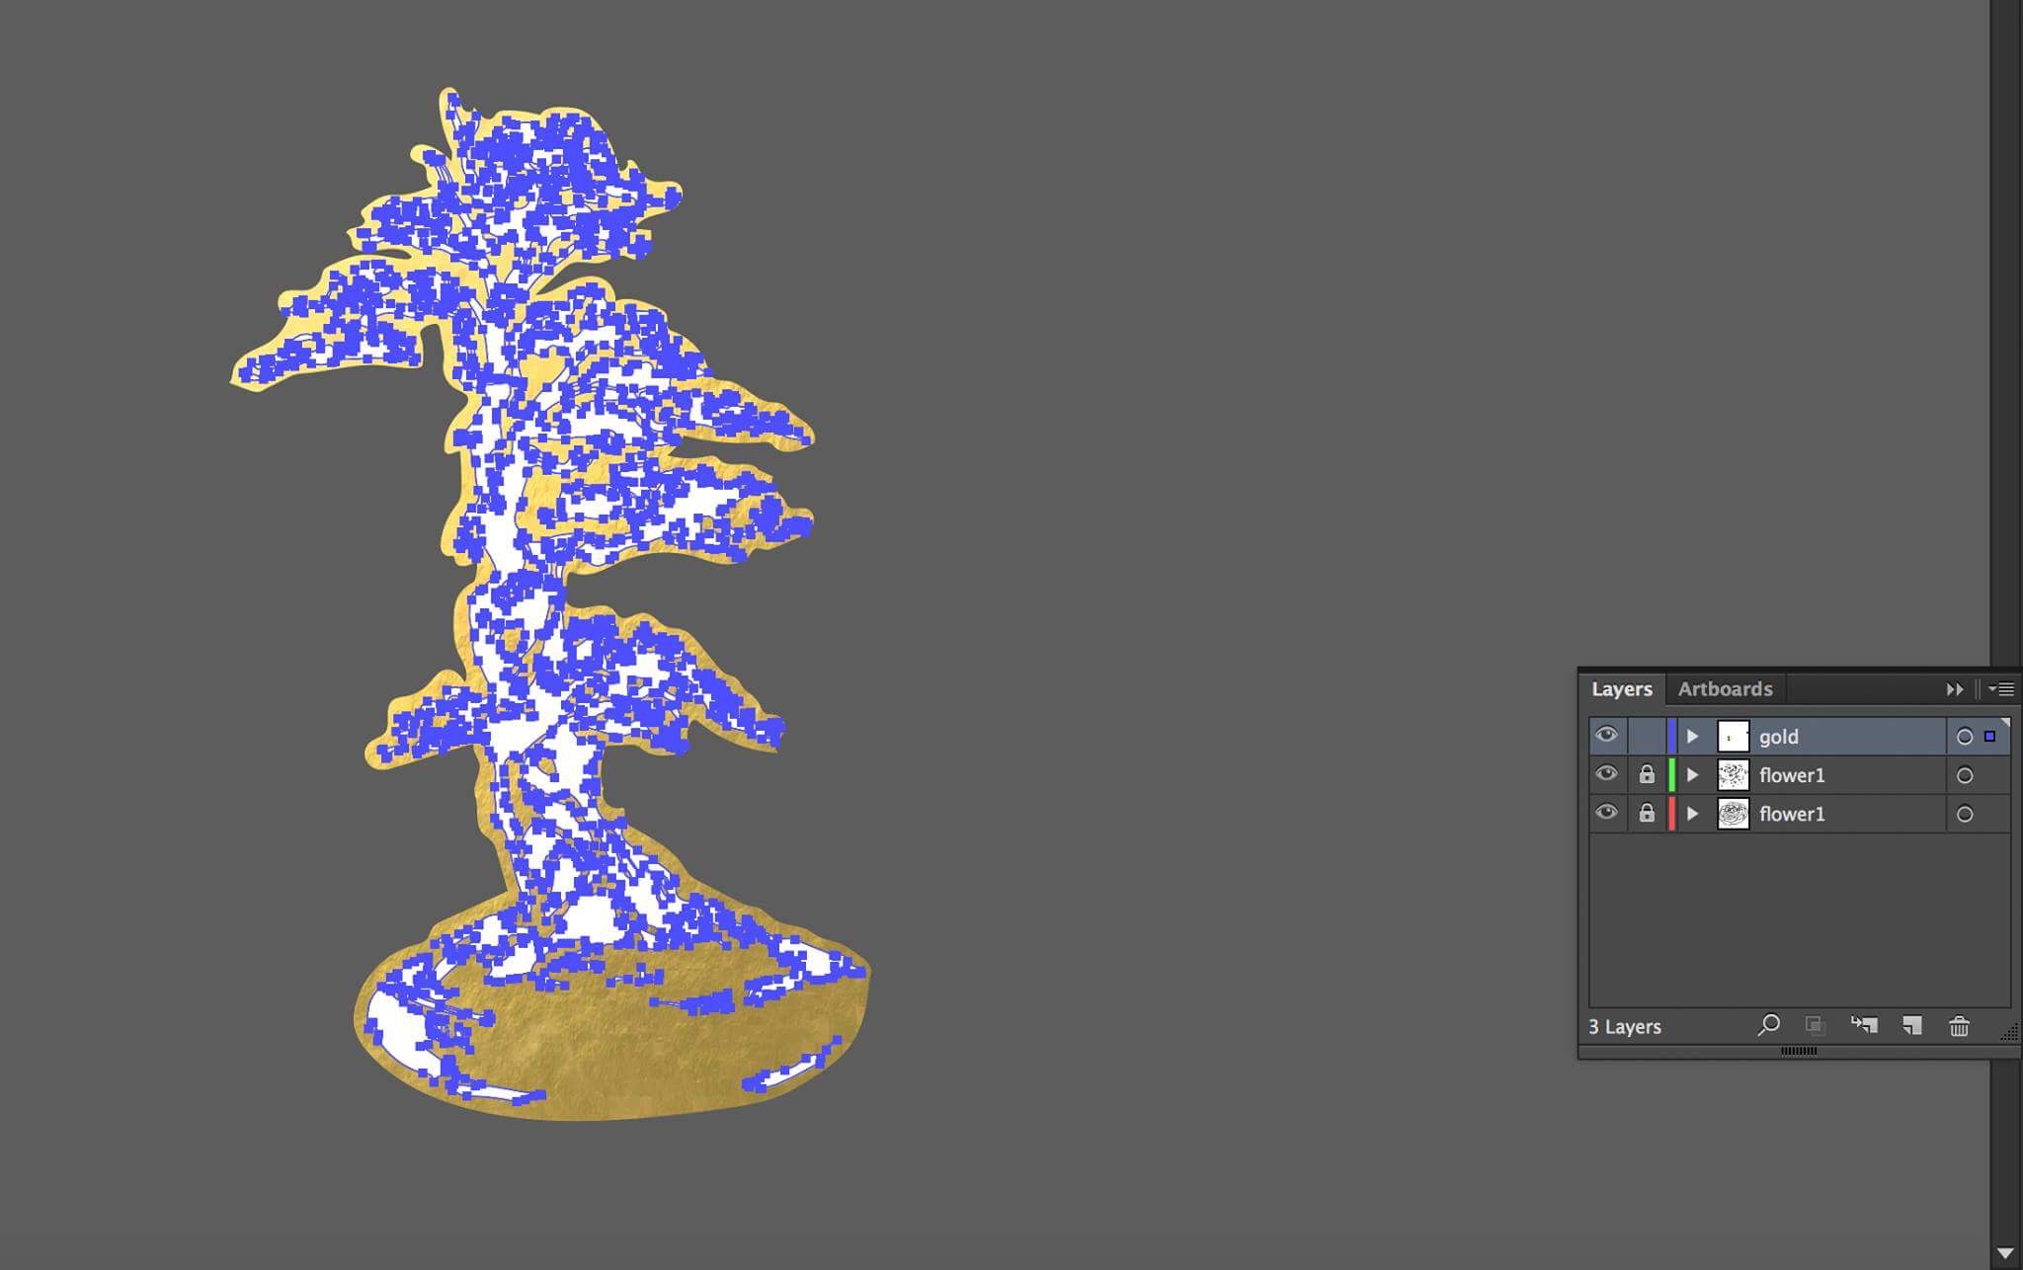Click the Create New Sublayer icon
The image size is (2023, 1270).
[1864, 1025]
